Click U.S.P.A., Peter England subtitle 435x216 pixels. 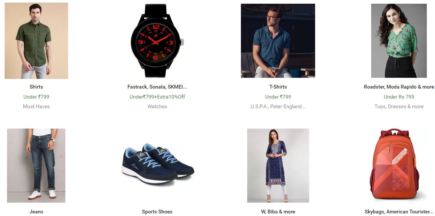pos(278,107)
